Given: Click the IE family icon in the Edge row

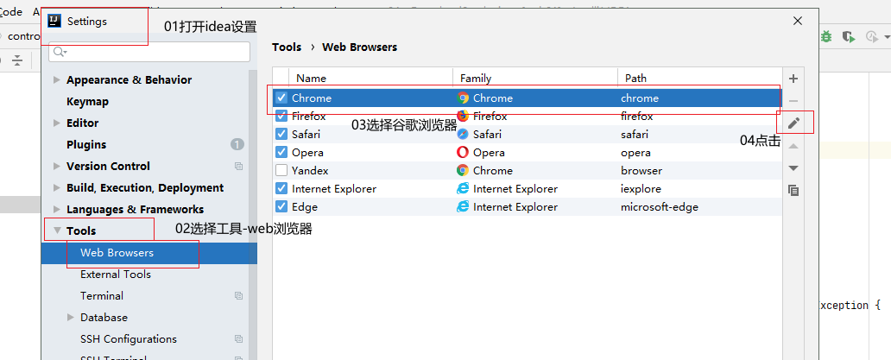Looking at the screenshot, I should pos(463,206).
